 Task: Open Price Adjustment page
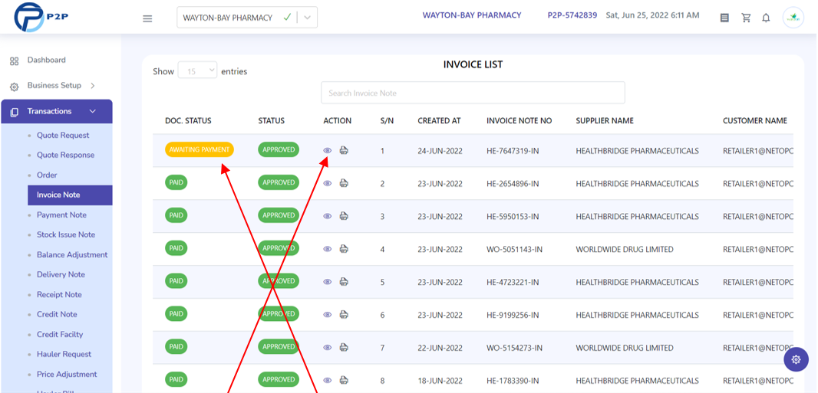click(x=67, y=375)
